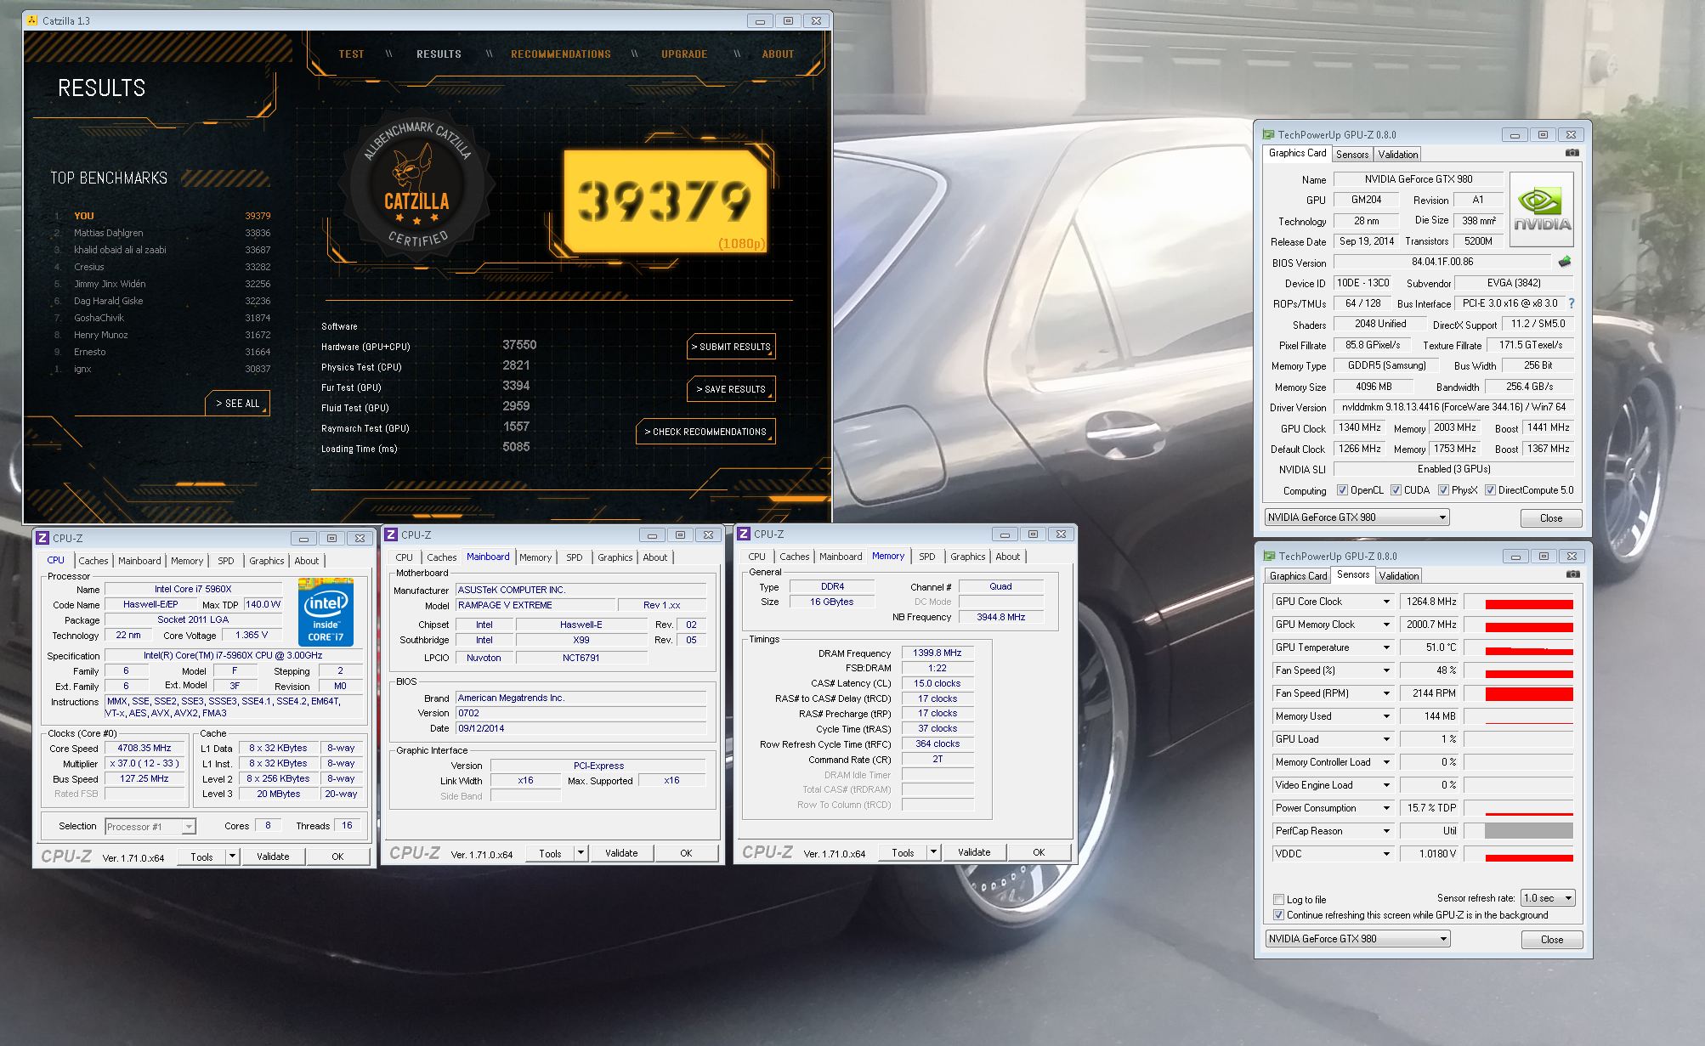
Task: Open Processor #1 selection dropdown
Action: click(x=150, y=826)
